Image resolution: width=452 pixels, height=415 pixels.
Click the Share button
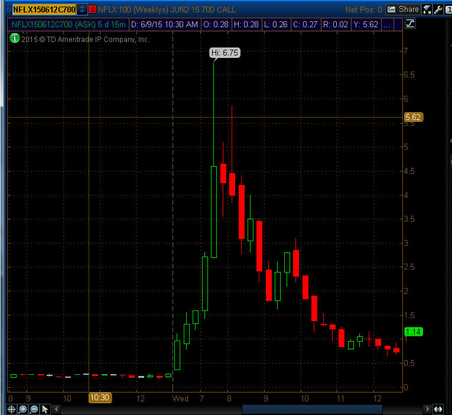[x=403, y=9]
